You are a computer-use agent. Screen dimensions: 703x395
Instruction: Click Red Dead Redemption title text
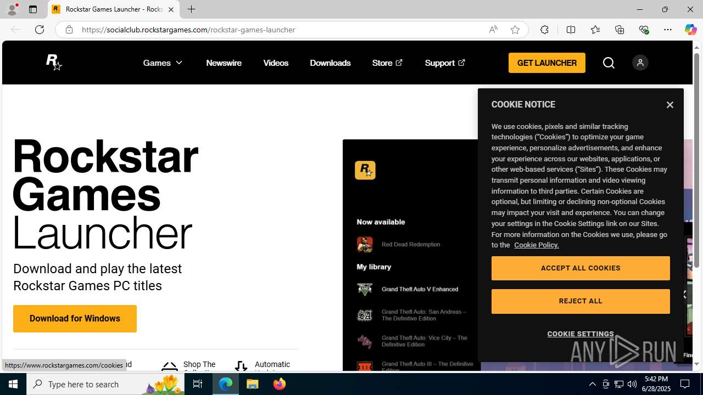coord(411,245)
